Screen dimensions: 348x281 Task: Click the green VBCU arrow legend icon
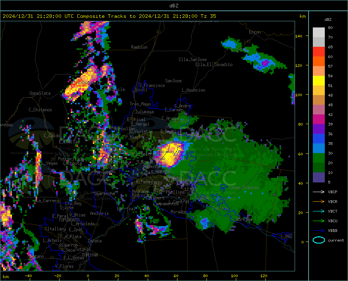[x=319, y=221]
